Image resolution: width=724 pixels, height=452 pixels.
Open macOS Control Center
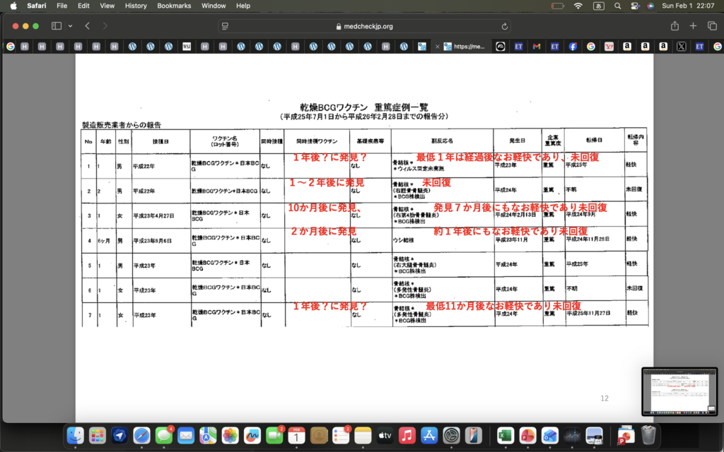(633, 6)
